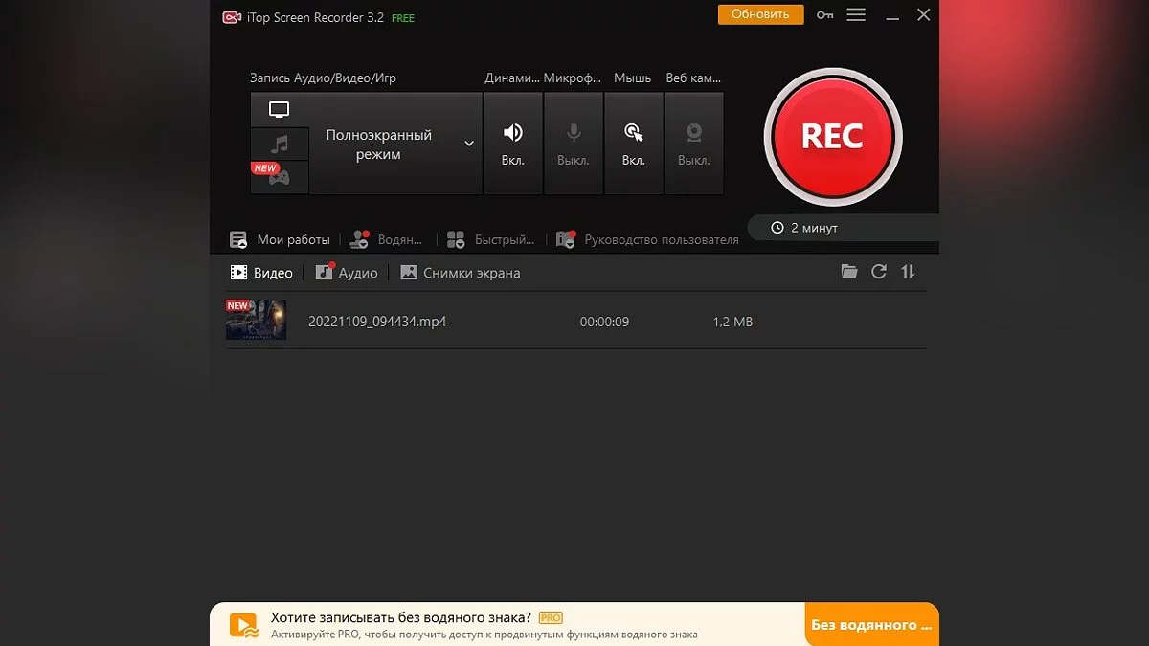Toggle the speaker (Динами...) sound recording

(513, 144)
